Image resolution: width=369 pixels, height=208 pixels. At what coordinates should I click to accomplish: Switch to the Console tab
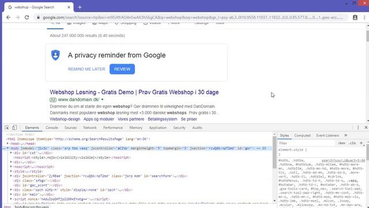pyautogui.click(x=51, y=128)
